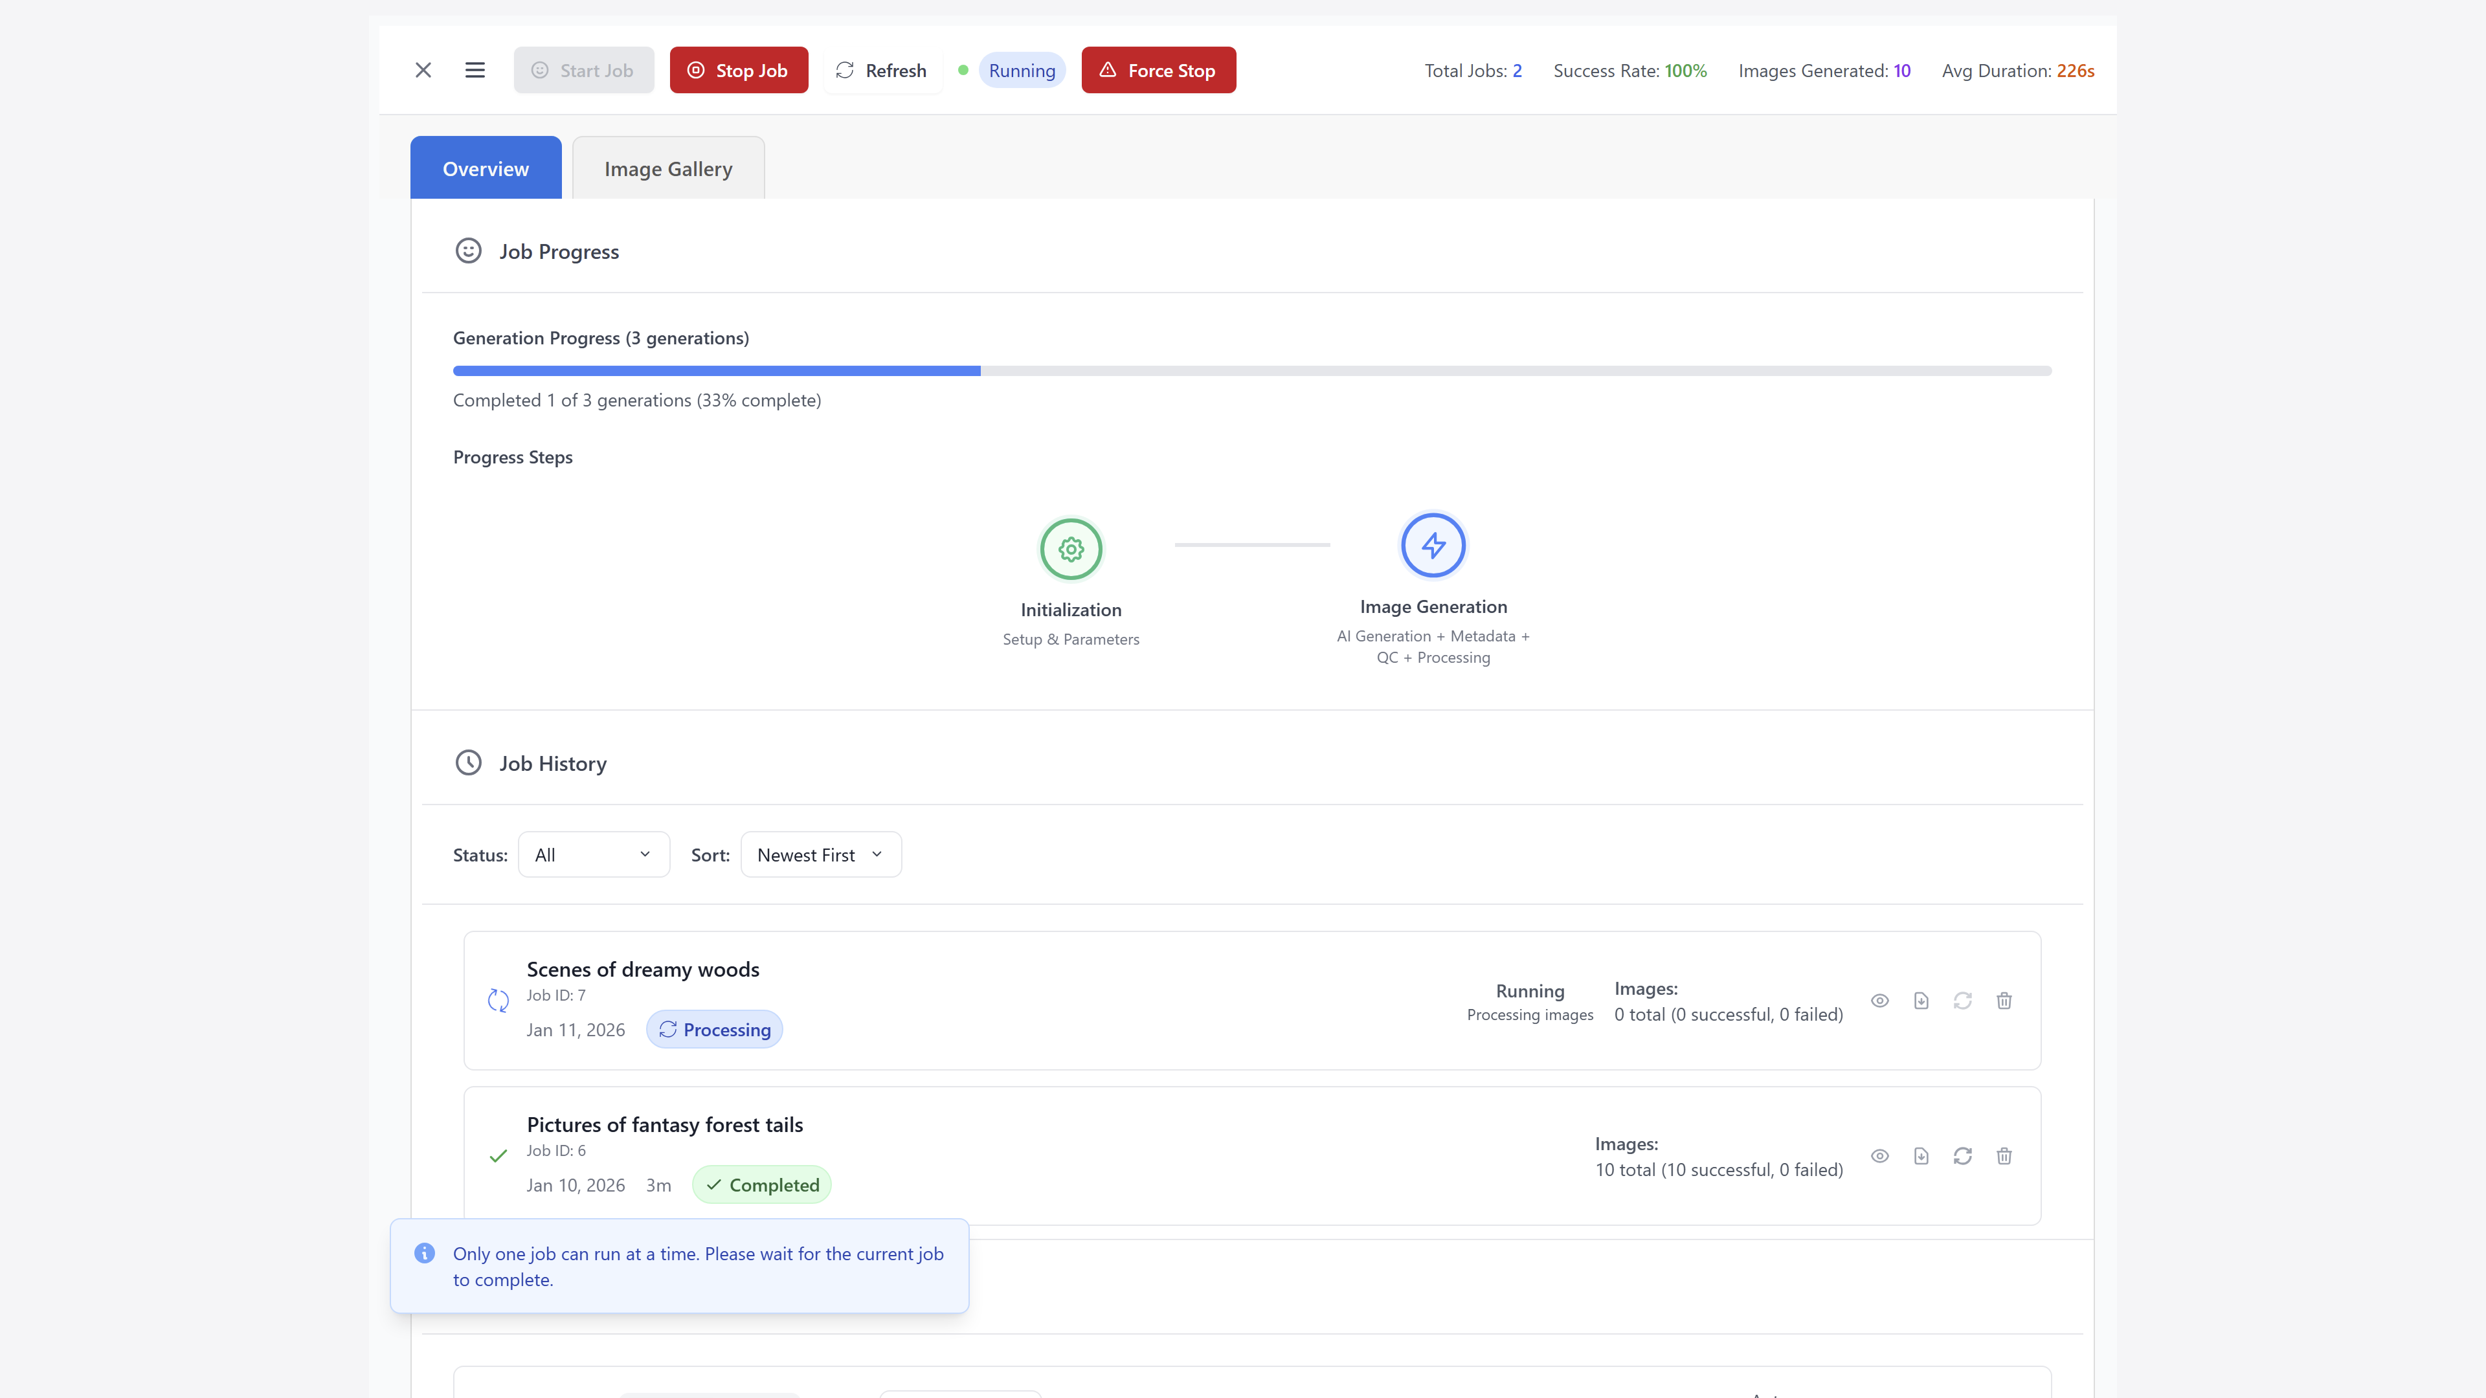Click the Refresh button
The height and width of the screenshot is (1398, 2486).
point(881,71)
